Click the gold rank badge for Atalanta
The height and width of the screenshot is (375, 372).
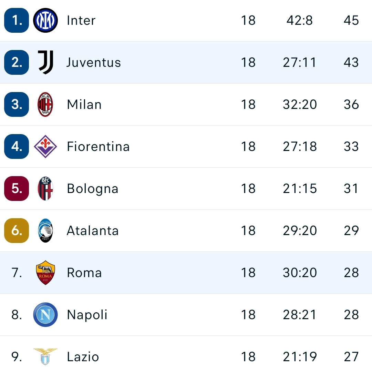tap(16, 231)
